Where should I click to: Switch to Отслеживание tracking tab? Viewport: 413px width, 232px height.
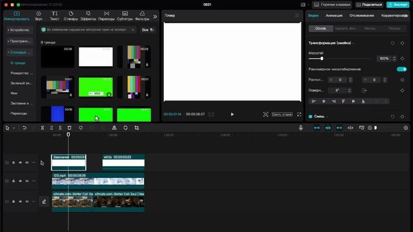[361, 15]
